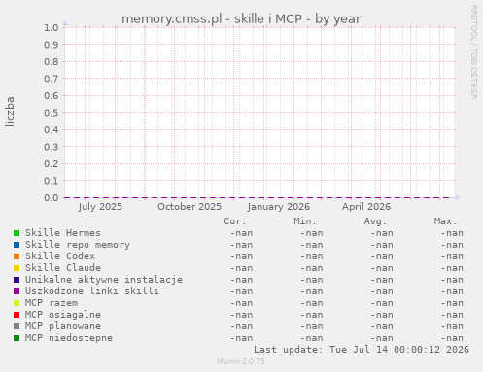Viewport: 483px width, 372px height.
Task: Click the gray MCP planowane swatch
Action: pyautogui.click(x=17, y=326)
